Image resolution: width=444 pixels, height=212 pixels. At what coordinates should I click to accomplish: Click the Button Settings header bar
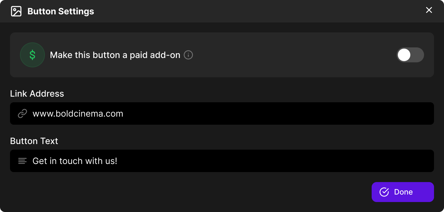(218, 11)
